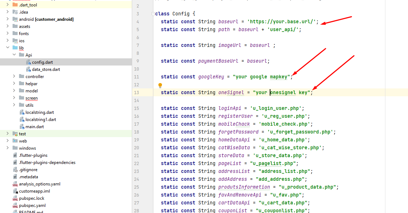Click the .gitignore file icon
This screenshot has width=408, height=213.
[x=15, y=170]
